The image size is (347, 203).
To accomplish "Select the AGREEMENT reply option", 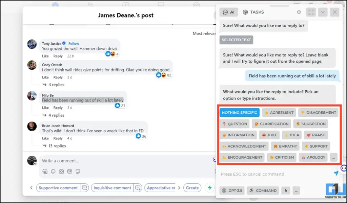I will coord(279,112).
